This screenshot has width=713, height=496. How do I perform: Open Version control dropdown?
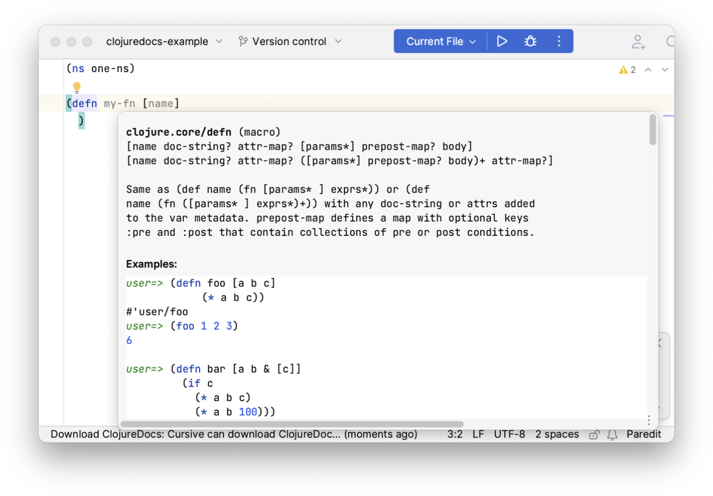[x=290, y=41]
